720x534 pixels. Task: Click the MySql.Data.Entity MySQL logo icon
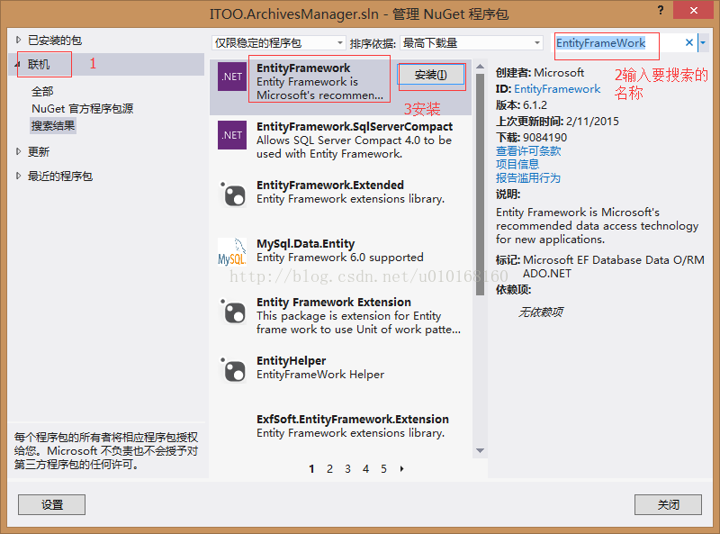tap(232, 252)
